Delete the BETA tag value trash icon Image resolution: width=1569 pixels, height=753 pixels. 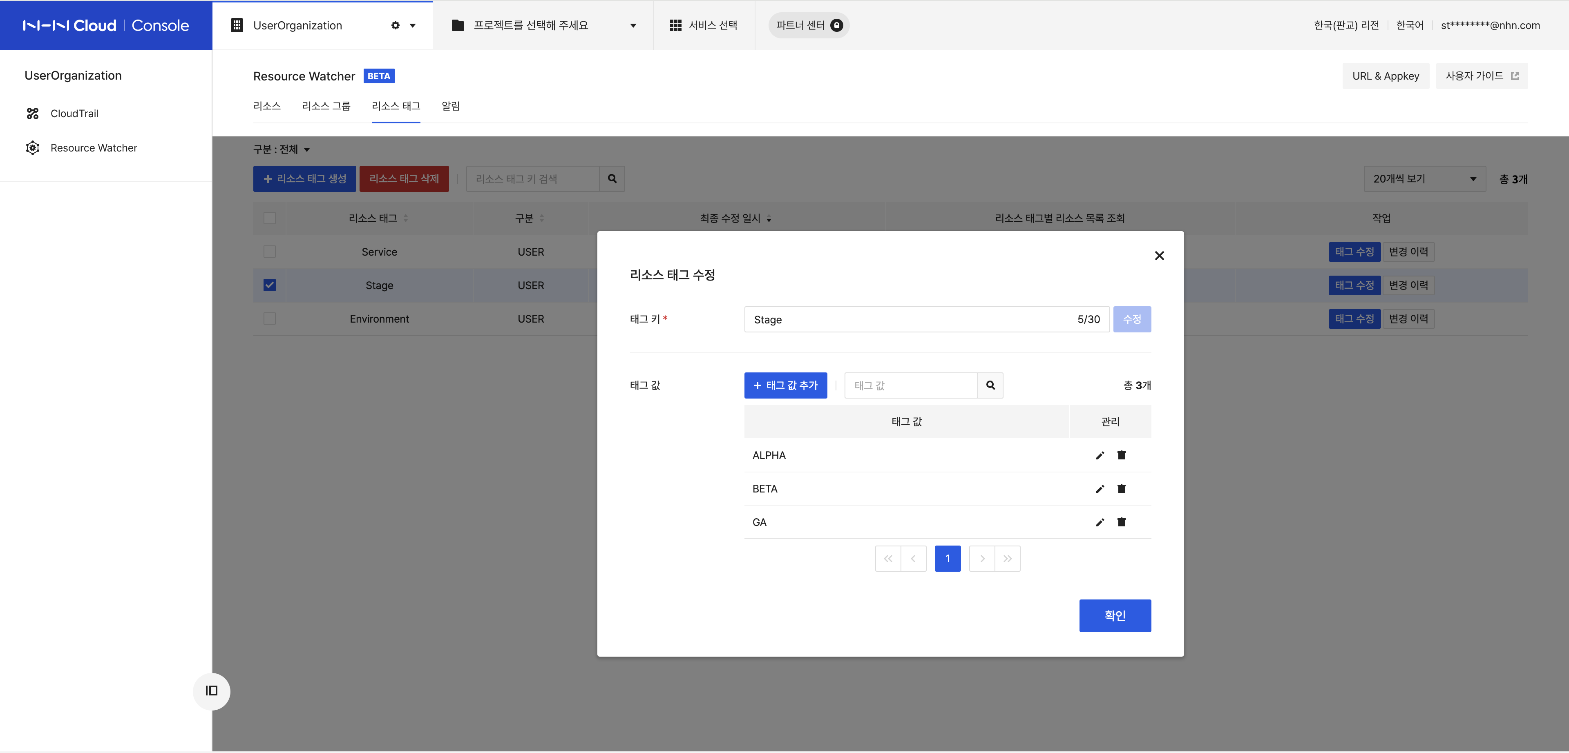click(1121, 489)
